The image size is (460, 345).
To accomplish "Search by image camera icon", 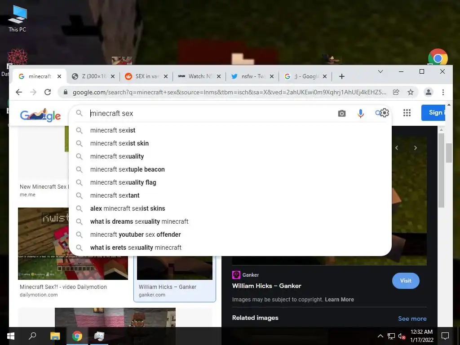I will [x=342, y=113].
